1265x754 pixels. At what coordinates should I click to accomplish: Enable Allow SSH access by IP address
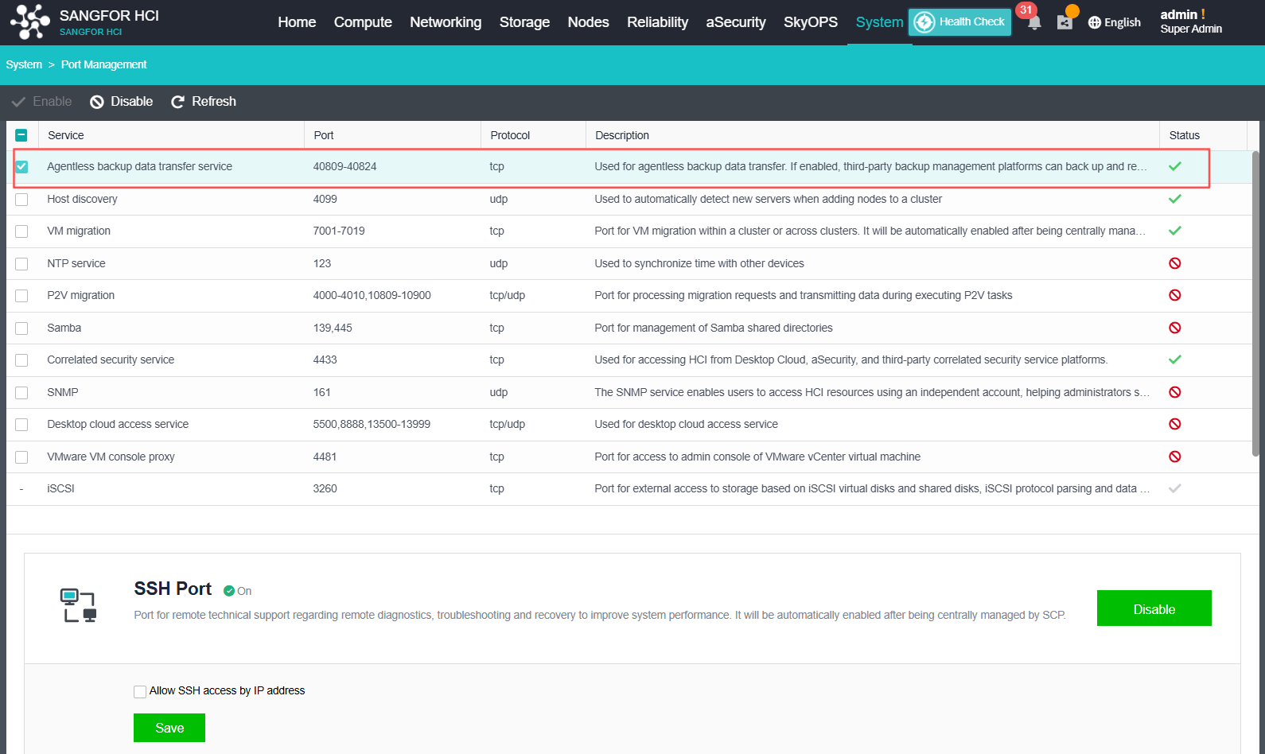[x=140, y=691]
